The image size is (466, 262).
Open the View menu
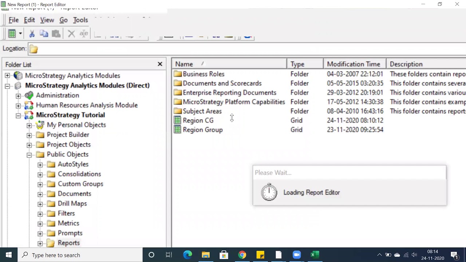47,20
